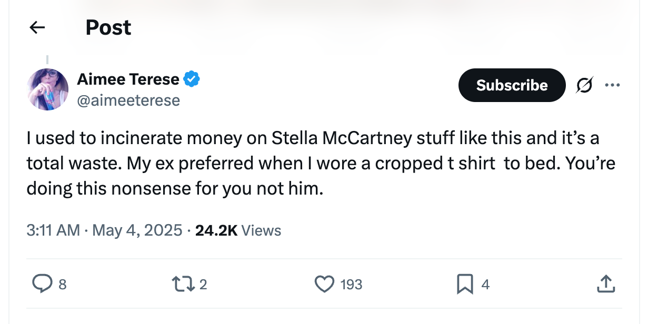Subscribe to Aimee Terese
This screenshot has height=324, width=658.
pos(511,85)
